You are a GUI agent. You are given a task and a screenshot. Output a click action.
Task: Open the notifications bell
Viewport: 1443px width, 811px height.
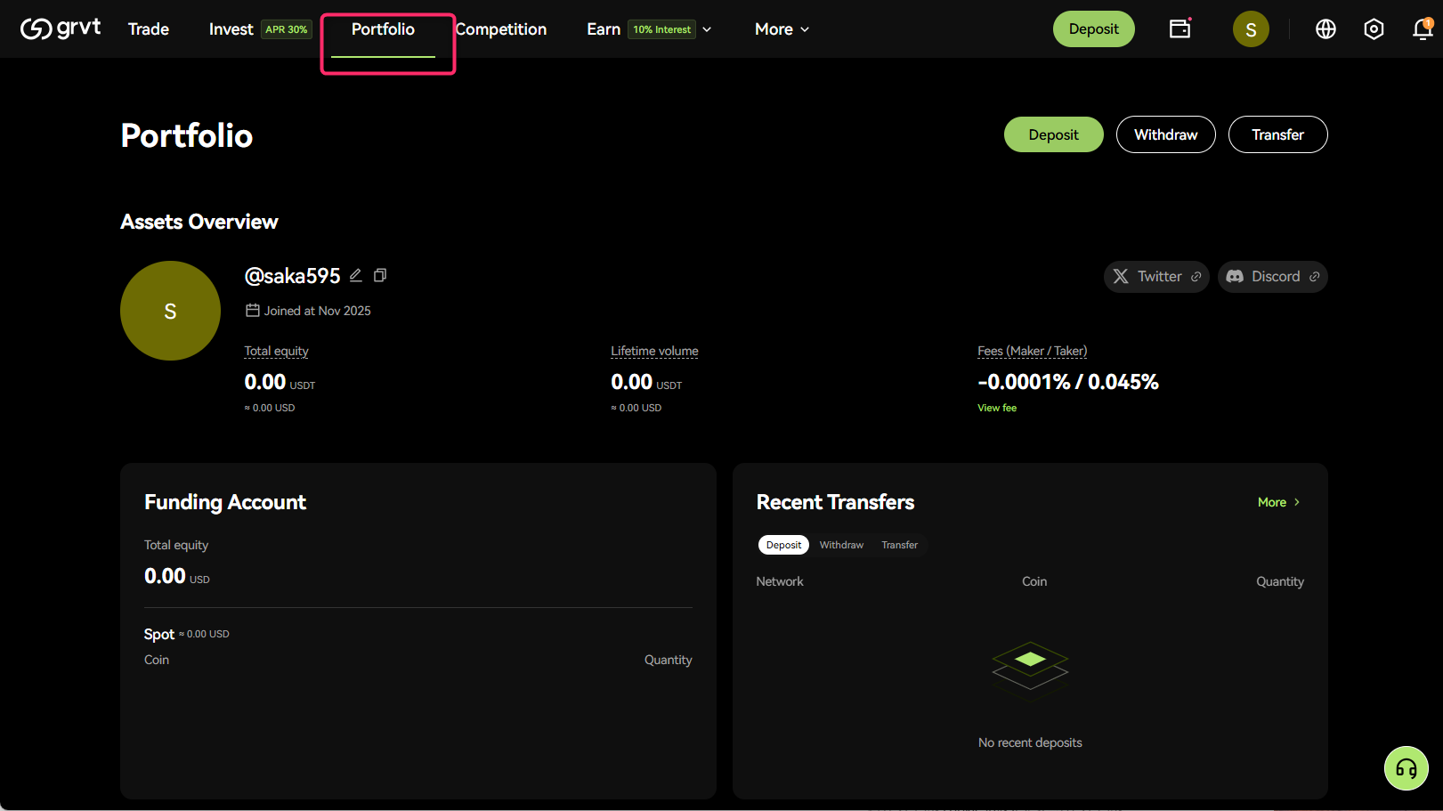pyautogui.click(x=1422, y=29)
